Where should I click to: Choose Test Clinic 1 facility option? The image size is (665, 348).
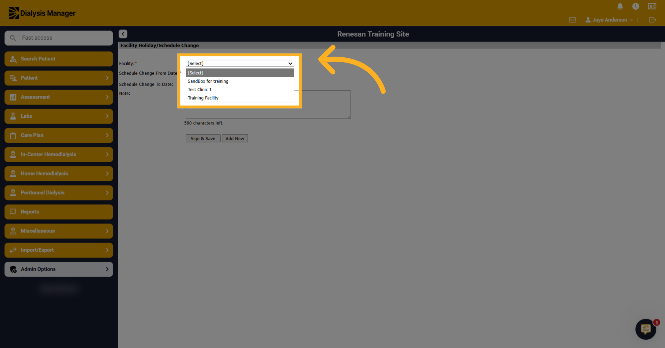[x=240, y=89]
